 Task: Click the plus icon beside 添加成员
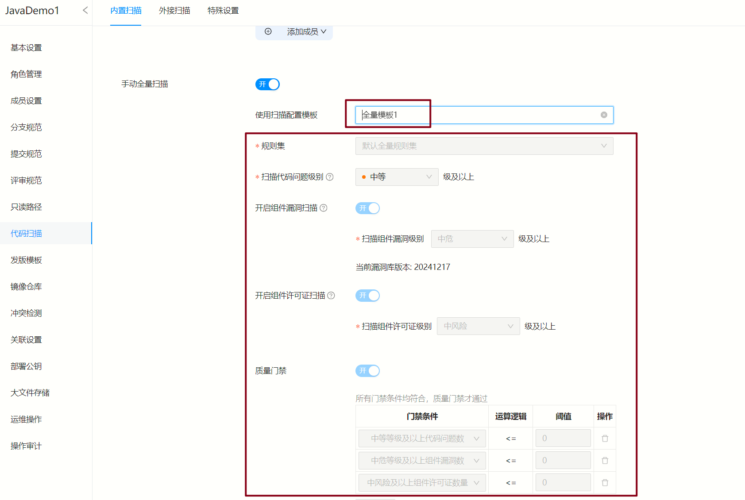[268, 31]
